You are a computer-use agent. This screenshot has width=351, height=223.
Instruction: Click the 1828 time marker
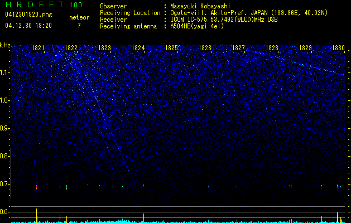pyautogui.click(x=272, y=48)
